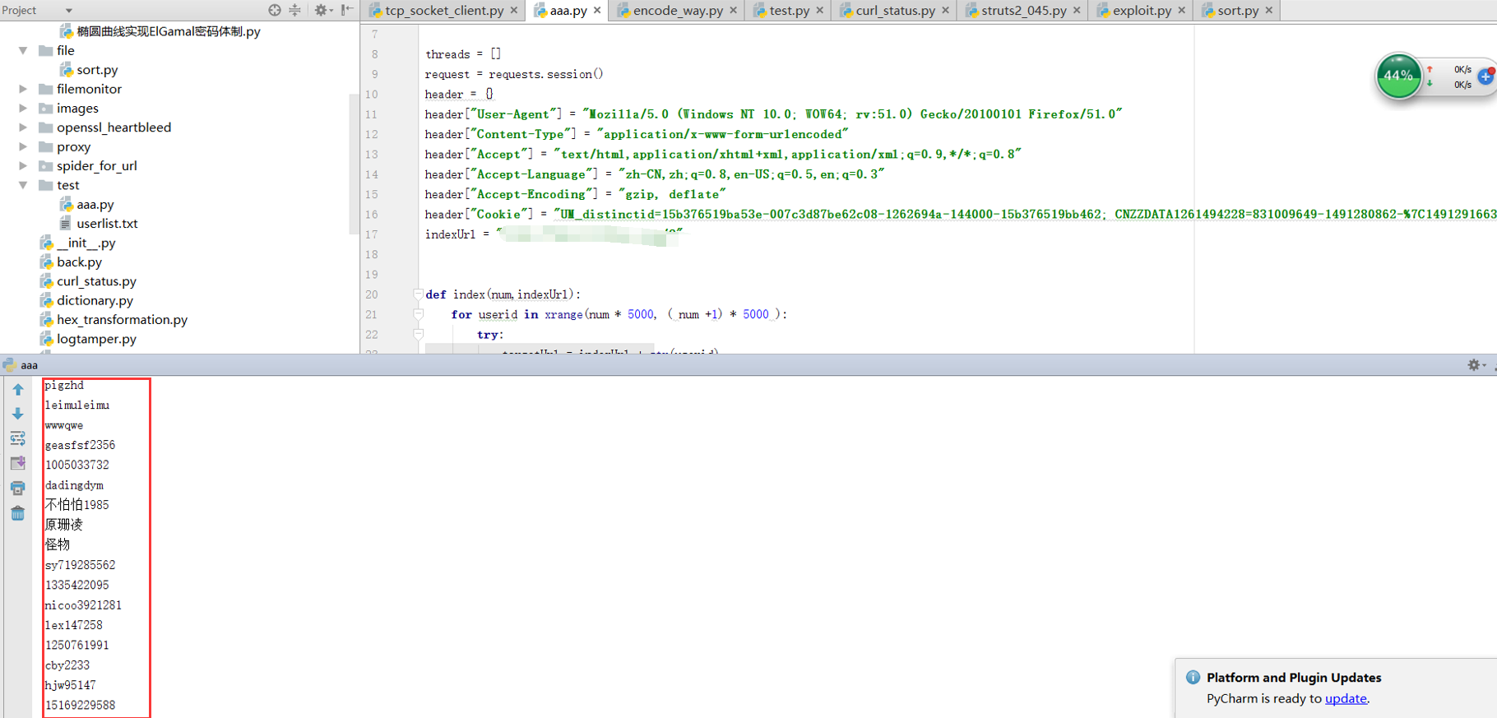Click the Platform and Plugin Updates info icon
Screen dimensions: 1497x718
(x=1193, y=678)
